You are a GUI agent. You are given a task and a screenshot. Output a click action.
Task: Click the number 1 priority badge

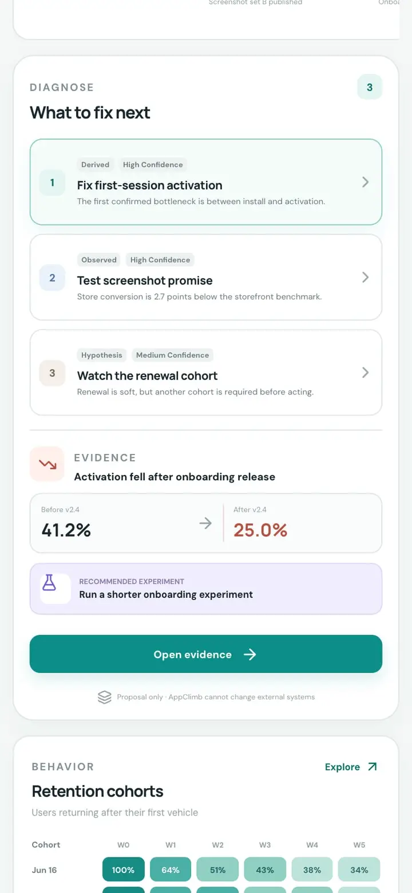(x=52, y=182)
